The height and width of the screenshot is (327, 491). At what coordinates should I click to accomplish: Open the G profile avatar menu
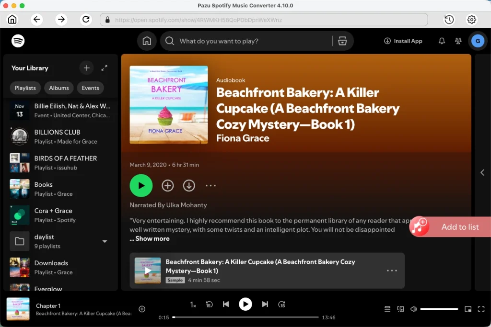[x=478, y=41]
